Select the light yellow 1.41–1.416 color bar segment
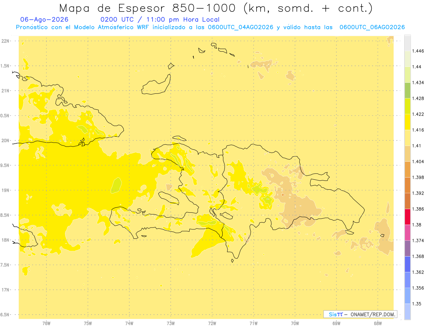 407,138
